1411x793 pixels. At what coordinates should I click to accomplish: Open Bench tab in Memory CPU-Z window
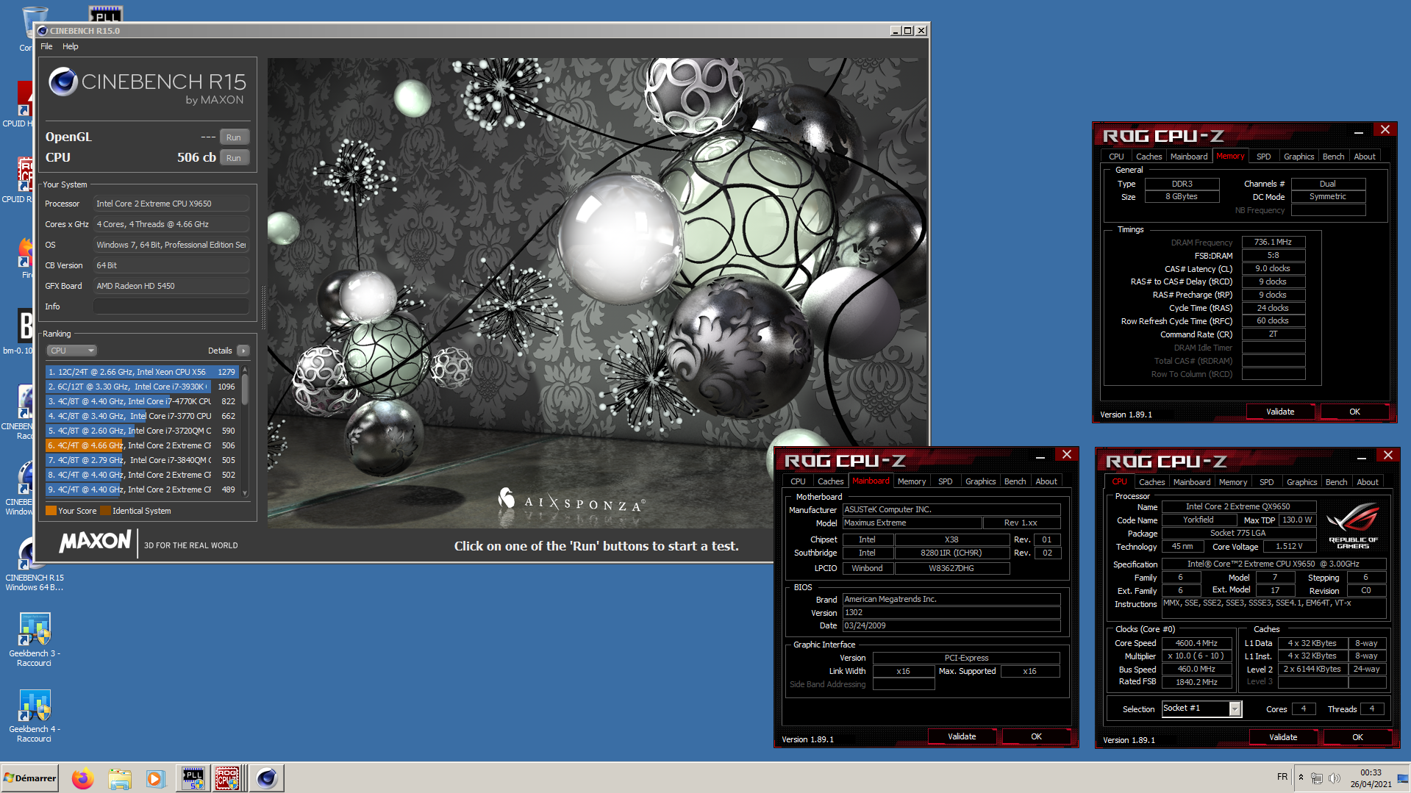pyautogui.click(x=1333, y=157)
